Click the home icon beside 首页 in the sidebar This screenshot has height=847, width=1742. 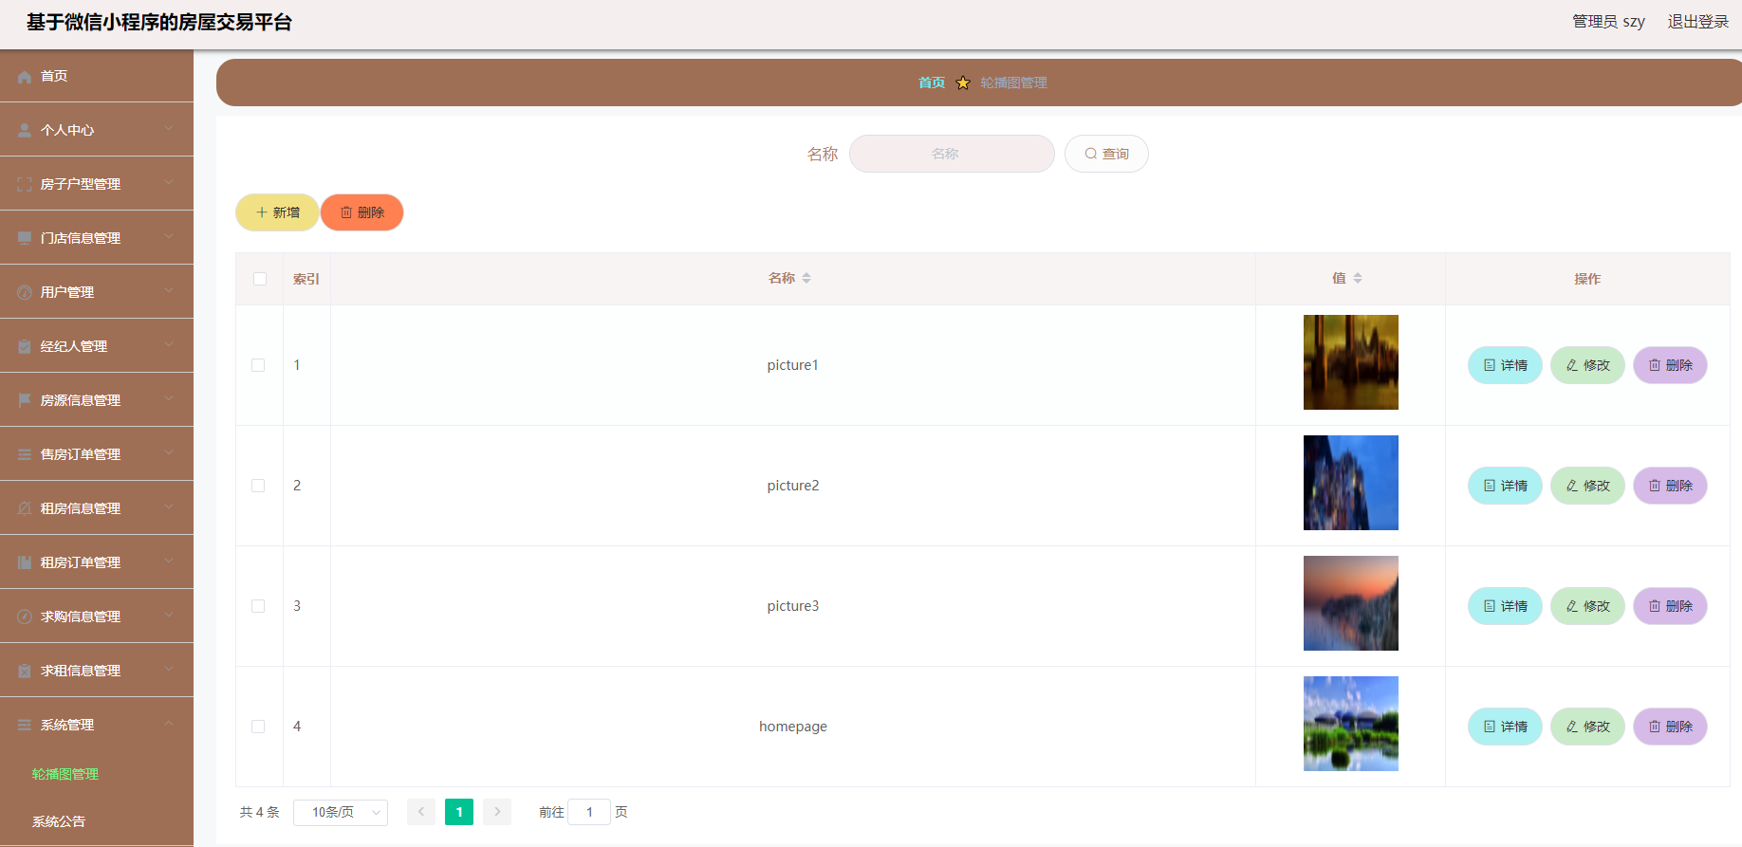(x=25, y=77)
